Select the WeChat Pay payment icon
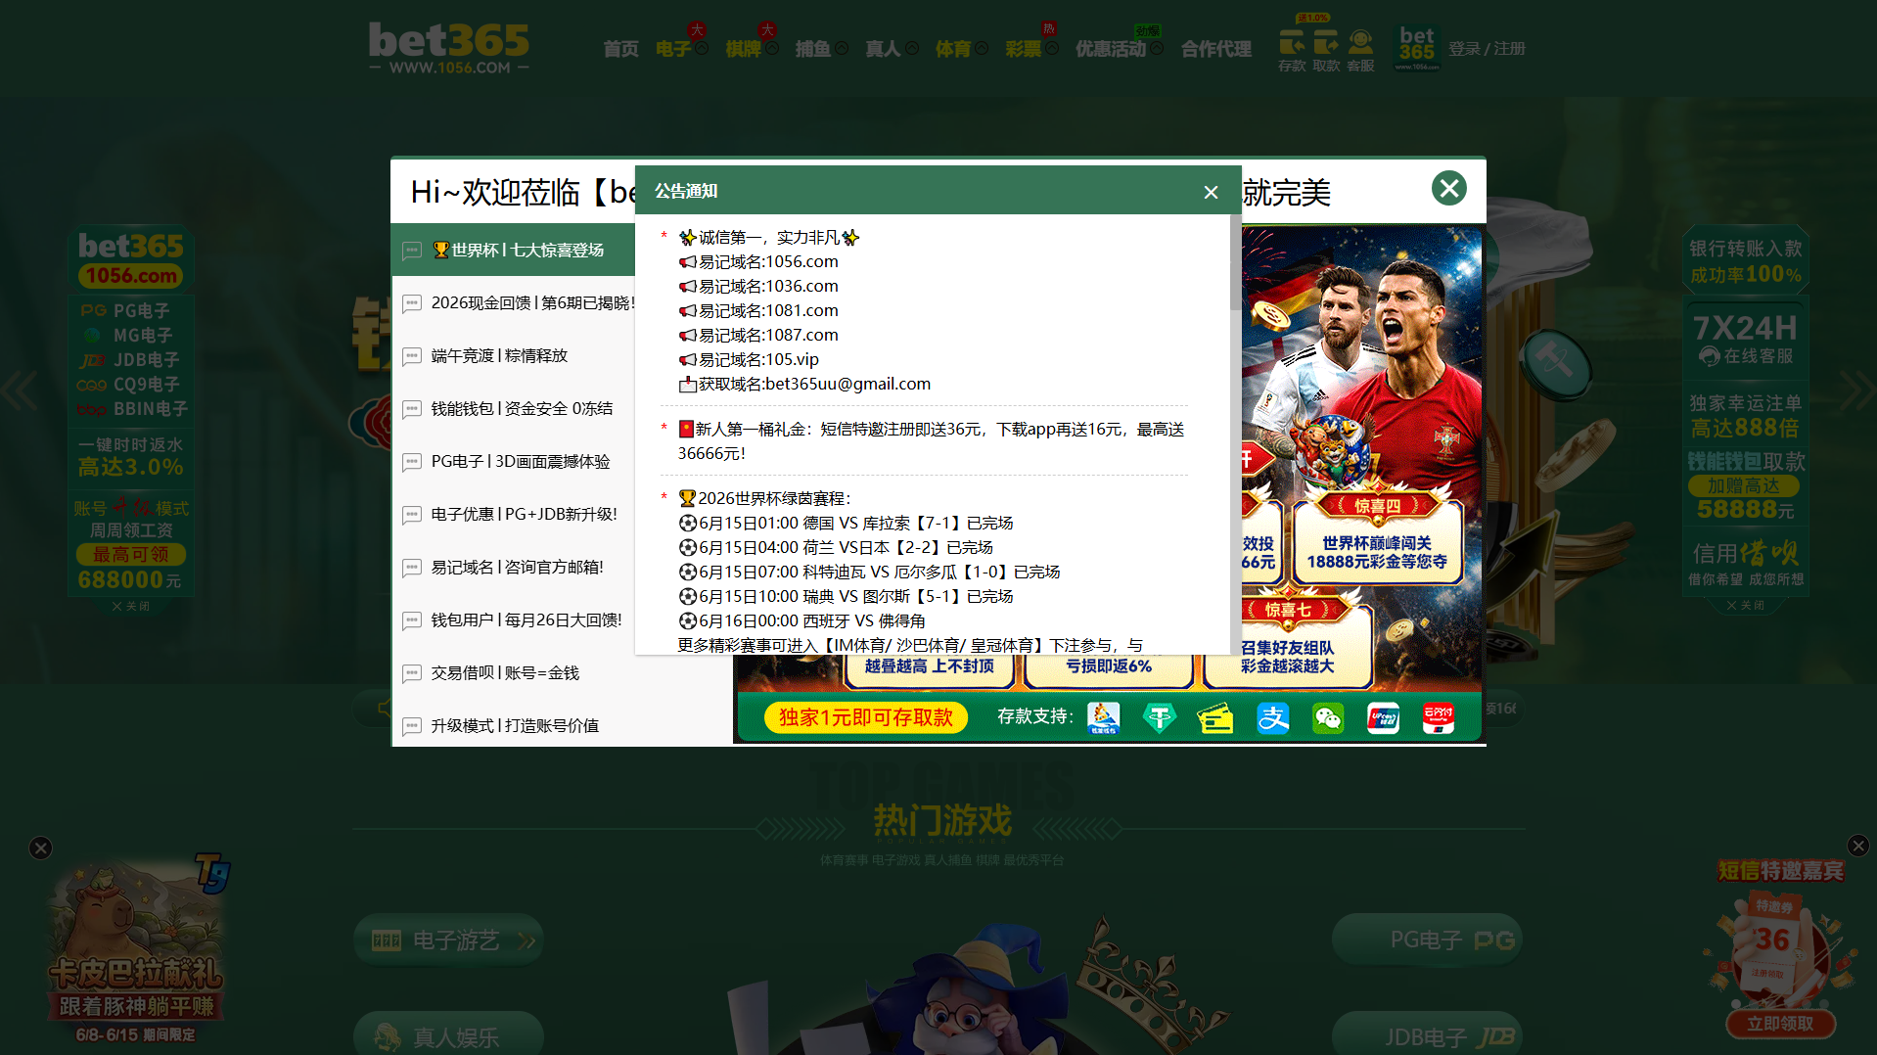This screenshot has width=1877, height=1055. click(1328, 718)
